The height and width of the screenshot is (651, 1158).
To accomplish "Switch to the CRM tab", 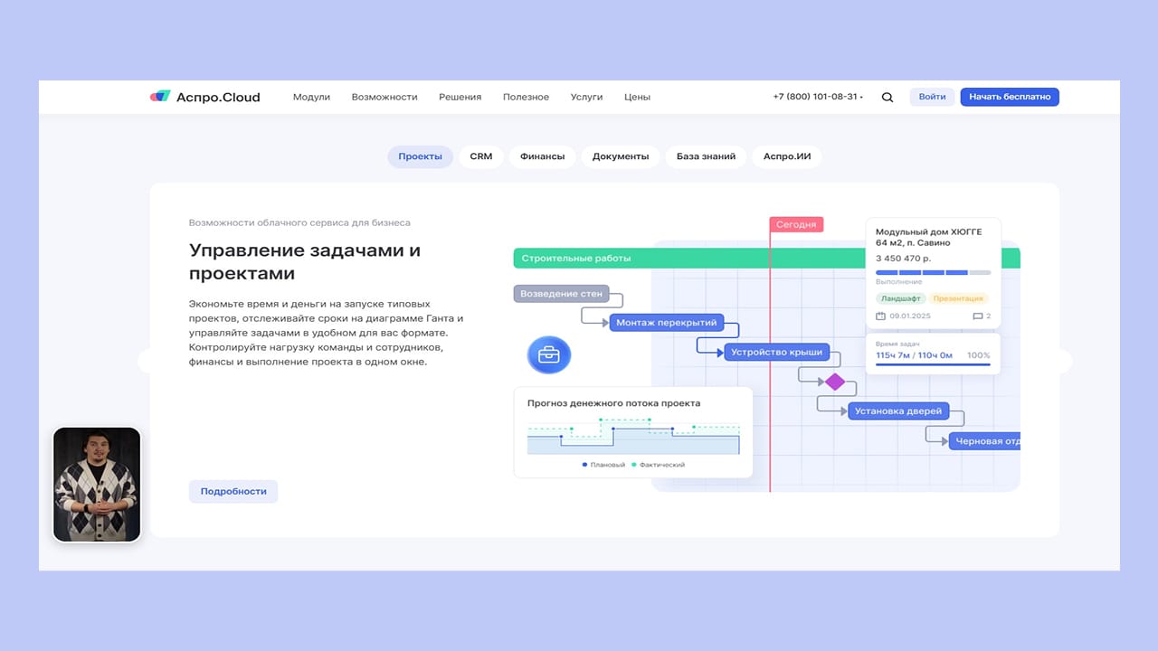I will (480, 156).
